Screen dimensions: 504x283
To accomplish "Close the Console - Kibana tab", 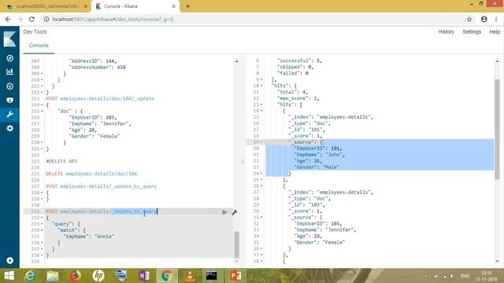I will [173, 6].
